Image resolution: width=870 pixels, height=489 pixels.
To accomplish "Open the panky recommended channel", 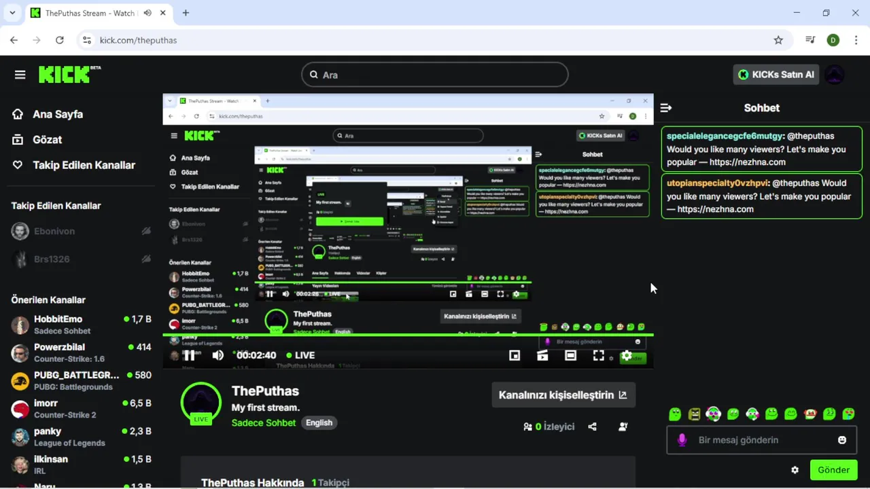I will [82, 437].
